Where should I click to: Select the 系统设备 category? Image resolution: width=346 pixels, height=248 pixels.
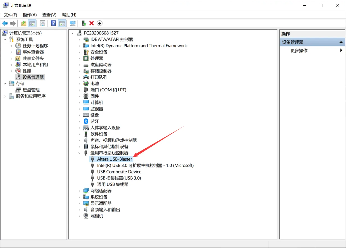(99, 197)
